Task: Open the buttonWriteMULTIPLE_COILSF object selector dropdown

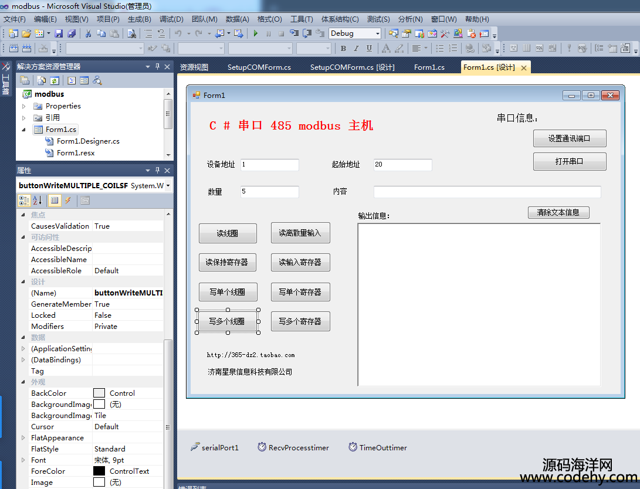Action: tap(168, 185)
